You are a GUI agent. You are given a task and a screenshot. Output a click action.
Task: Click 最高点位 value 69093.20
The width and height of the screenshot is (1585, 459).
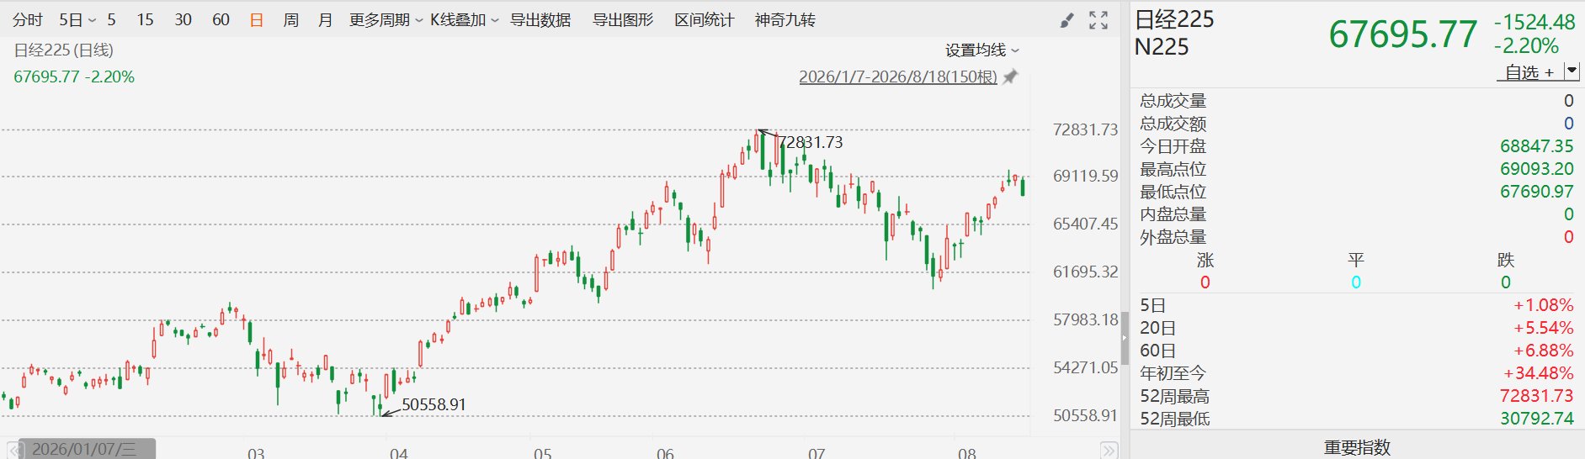click(x=1536, y=169)
